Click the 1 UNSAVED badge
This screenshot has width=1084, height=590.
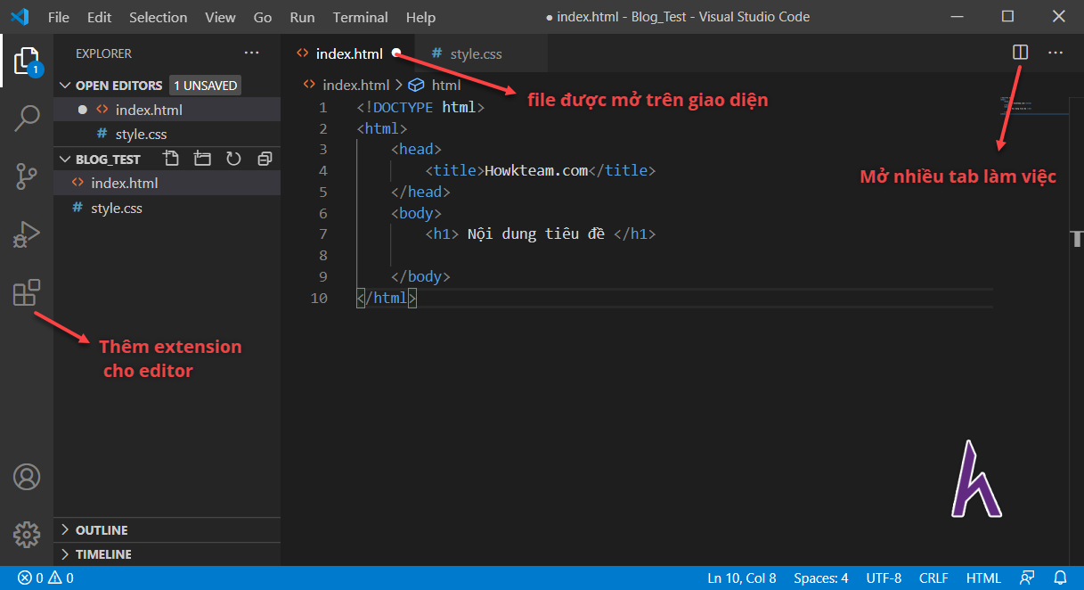click(205, 86)
